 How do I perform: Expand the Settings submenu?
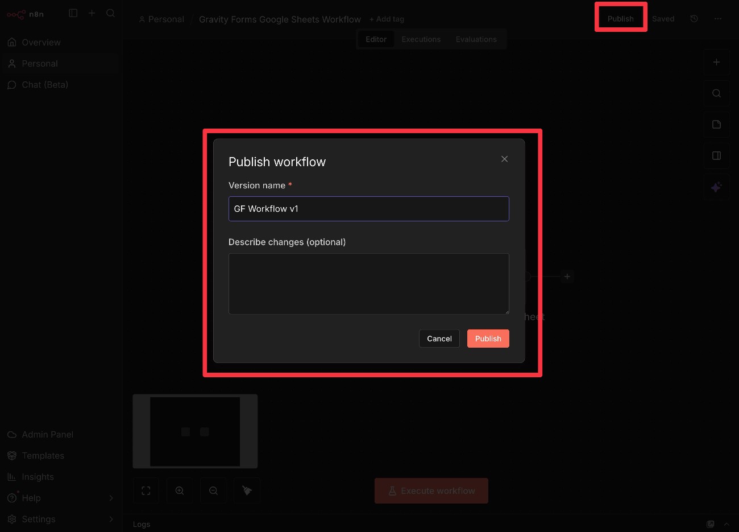pyautogui.click(x=61, y=519)
